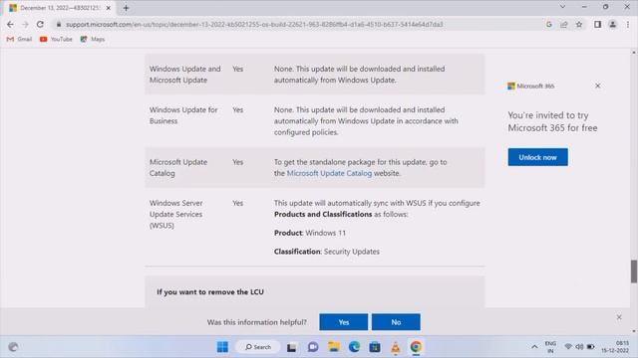
Task: Close the feedback bar
Action: tap(619, 317)
